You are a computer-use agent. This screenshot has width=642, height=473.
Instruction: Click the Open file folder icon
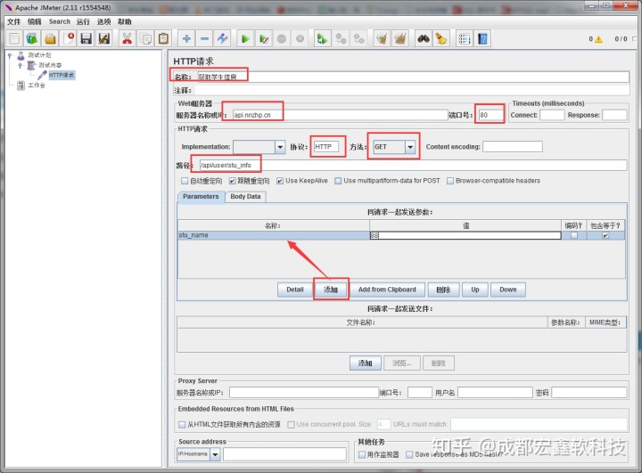click(50, 39)
